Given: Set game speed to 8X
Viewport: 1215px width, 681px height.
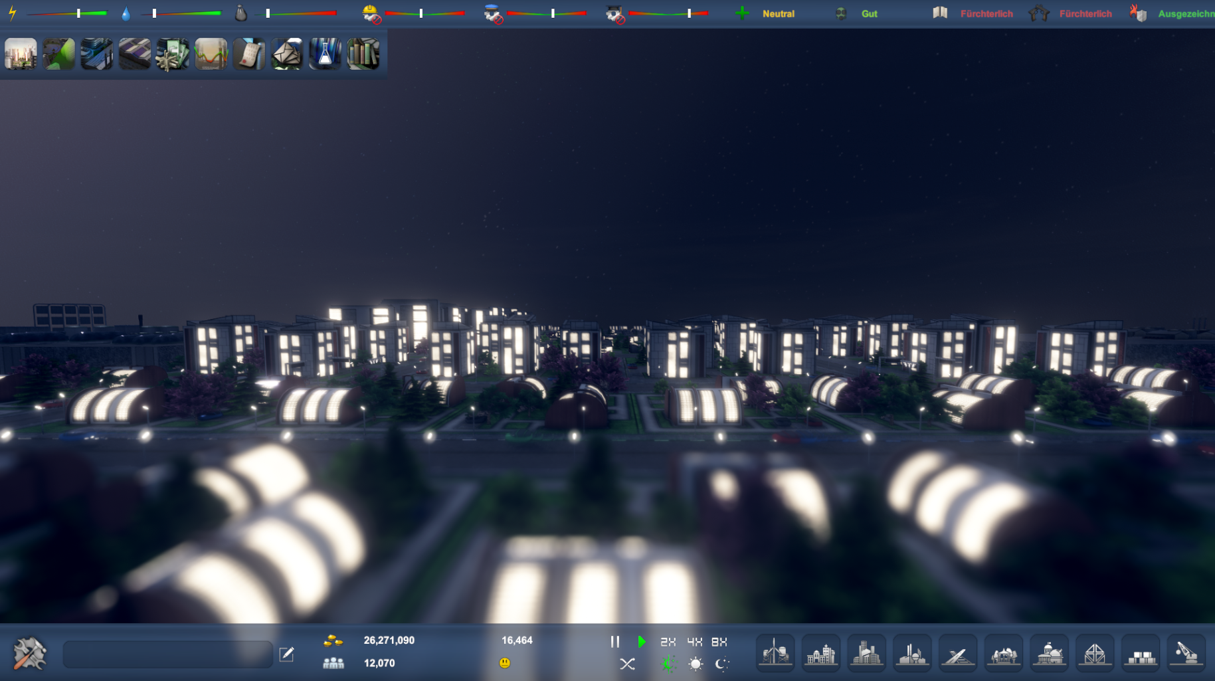Looking at the screenshot, I should pos(719,642).
